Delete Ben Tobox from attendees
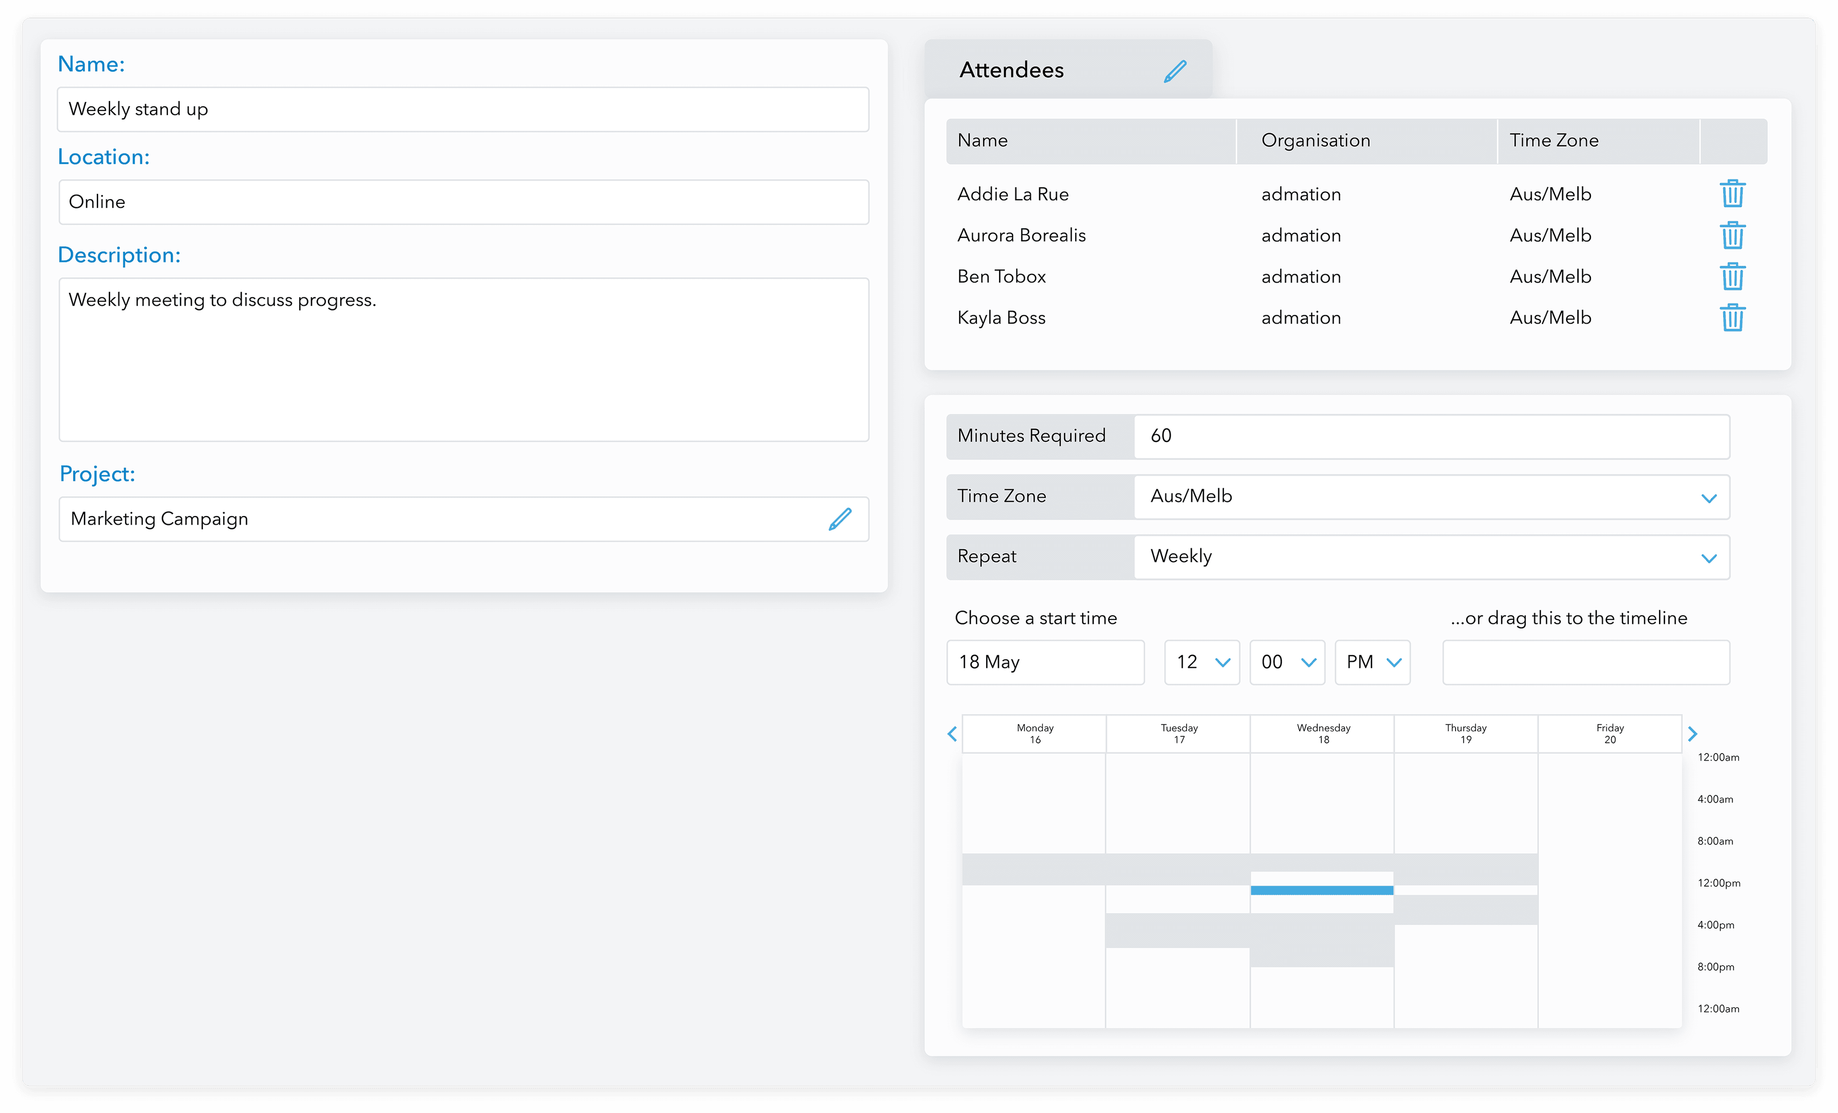This screenshot has height=1113, width=1838. [1732, 277]
